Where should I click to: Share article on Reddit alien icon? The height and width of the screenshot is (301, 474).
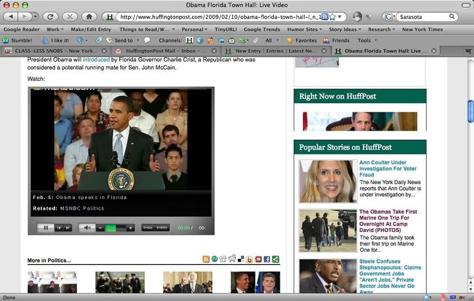[232, 258]
